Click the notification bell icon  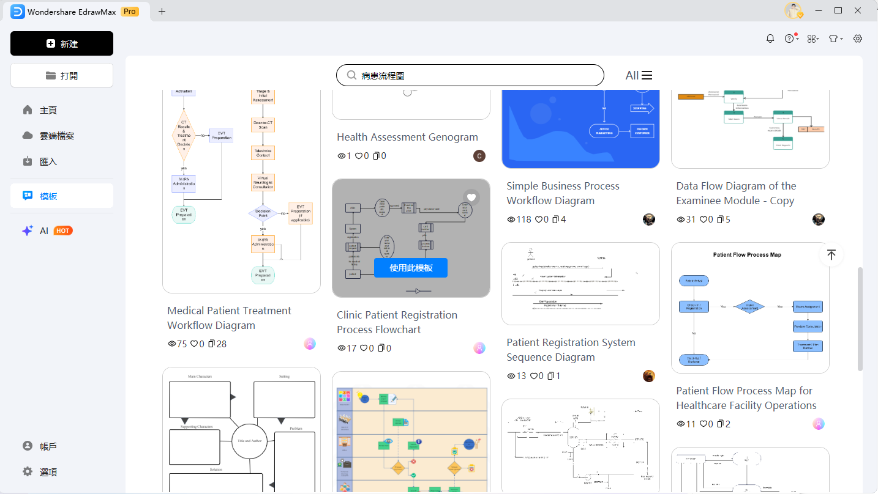[x=770, y=39]
